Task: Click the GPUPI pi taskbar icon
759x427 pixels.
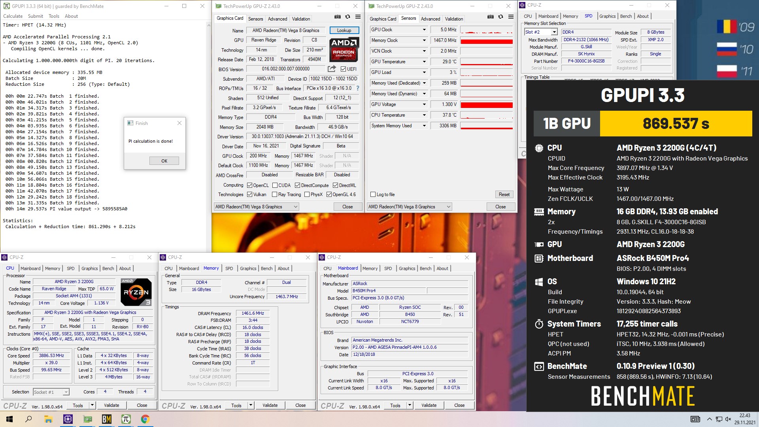Action: click(x=126, y=419)
